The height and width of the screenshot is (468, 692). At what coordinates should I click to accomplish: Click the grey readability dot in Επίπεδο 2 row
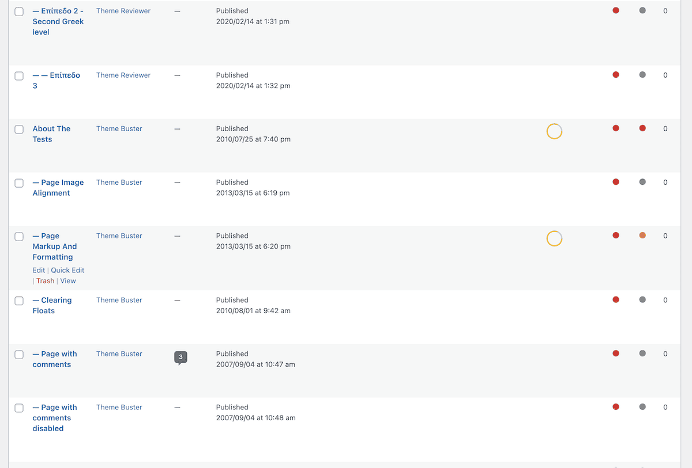pyautogui.click(x=642, y=10)
